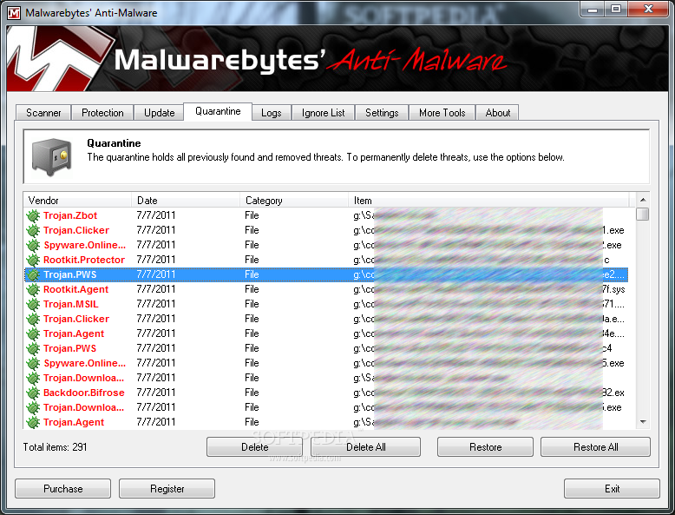Viewport: 675px width, 515px height.
Task: Click the Total items: 291 label
Action: (x=56, y=447)
